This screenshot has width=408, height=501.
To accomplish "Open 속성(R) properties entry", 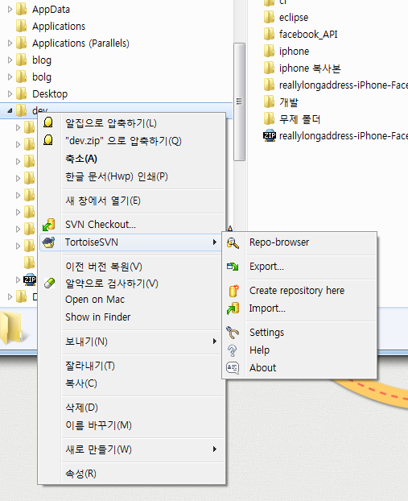I will [131, 474].
